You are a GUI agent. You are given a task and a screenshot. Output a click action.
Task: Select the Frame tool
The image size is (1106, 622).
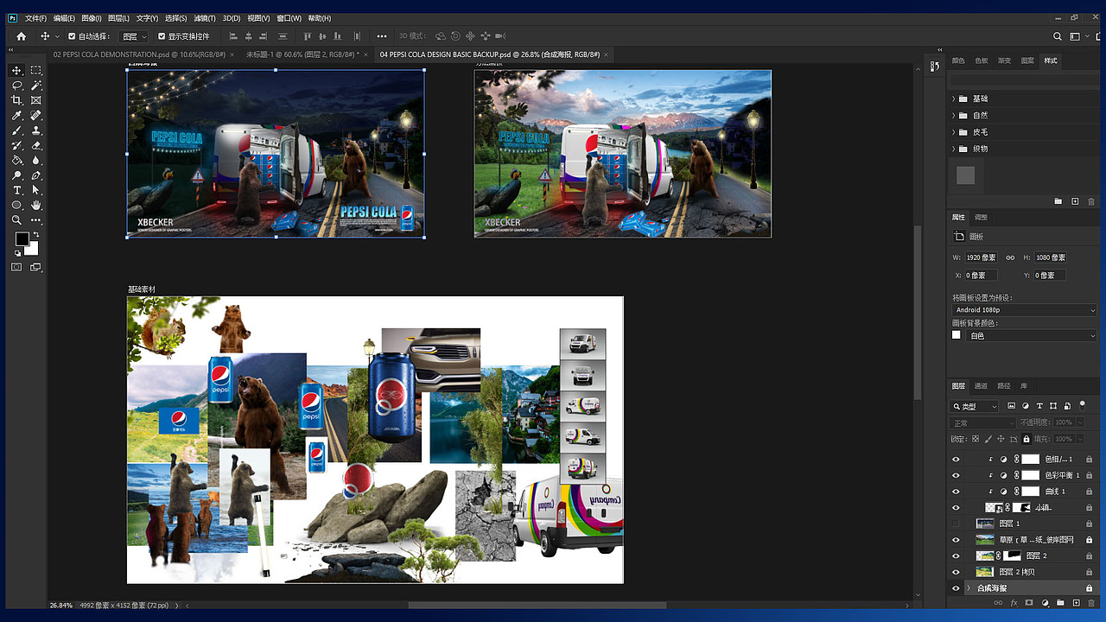[x=35, y=100]
